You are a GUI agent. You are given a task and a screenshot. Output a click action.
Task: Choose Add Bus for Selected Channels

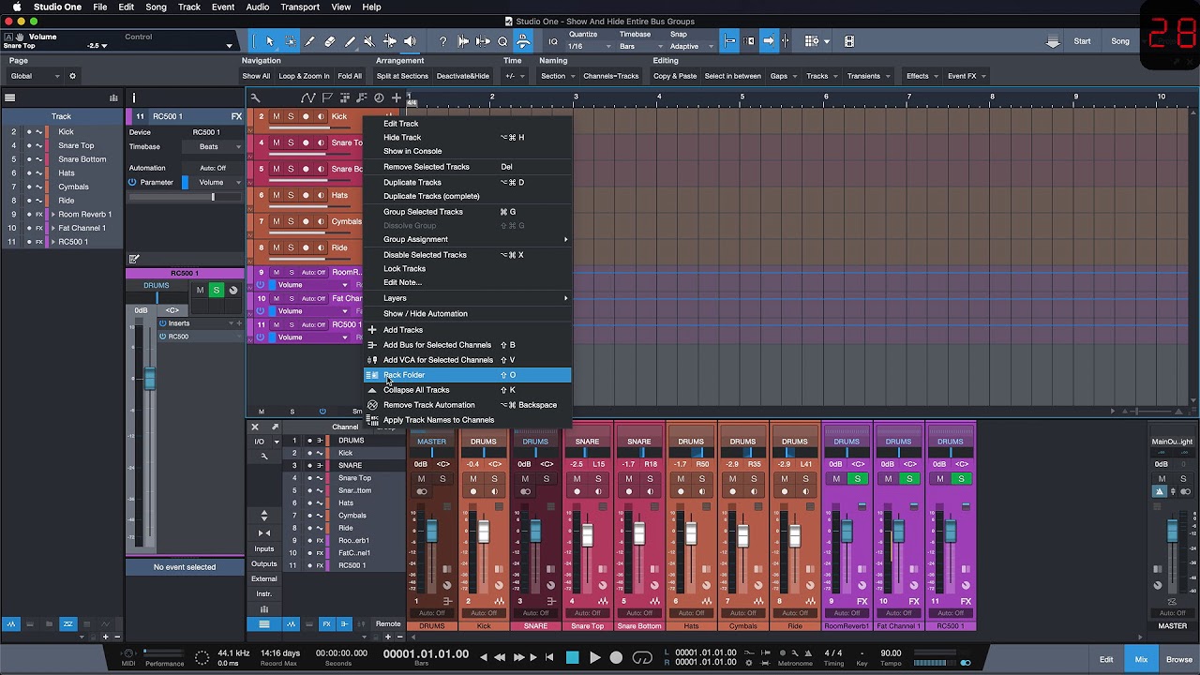coord(467,345)
